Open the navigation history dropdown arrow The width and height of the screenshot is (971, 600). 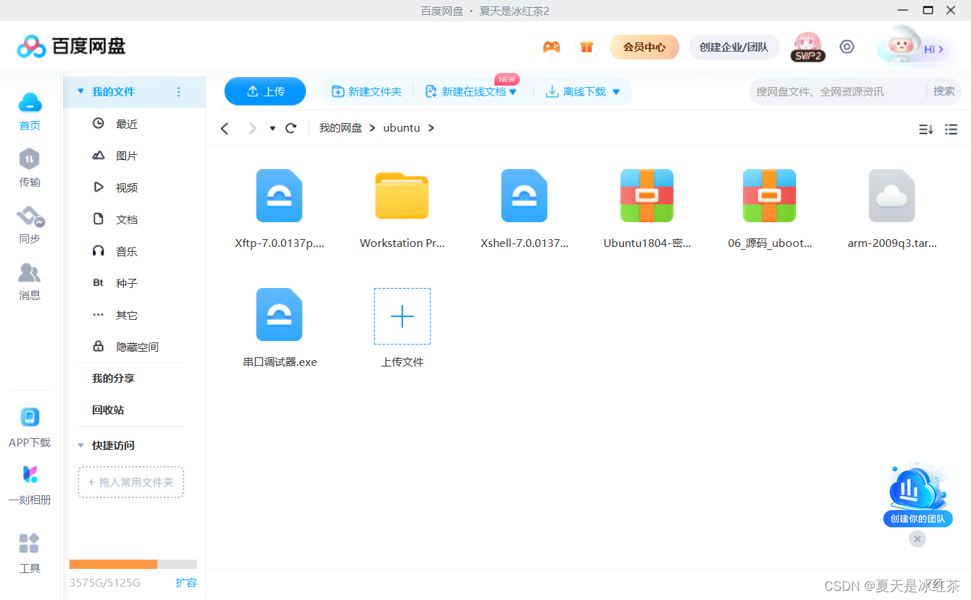pos(273,129)
